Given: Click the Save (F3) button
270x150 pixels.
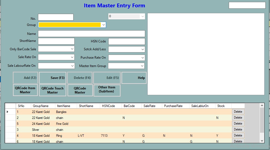Looking at the screenshot, I should (53, 78).
